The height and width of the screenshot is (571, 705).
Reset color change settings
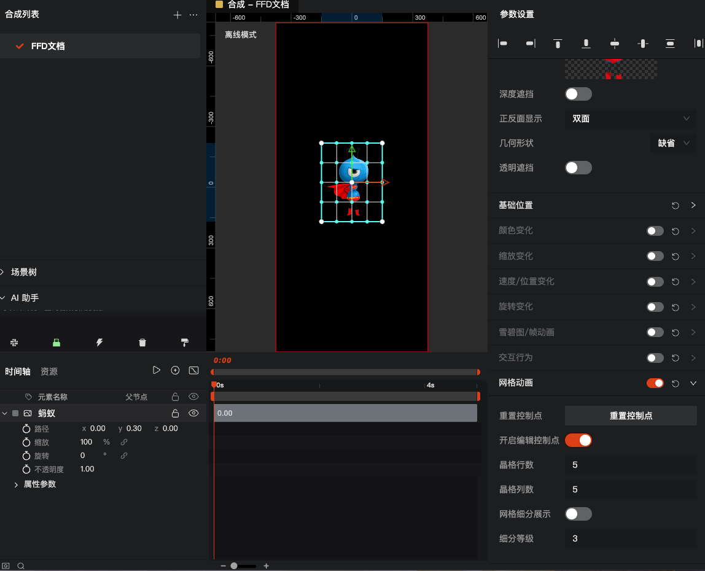676,231
